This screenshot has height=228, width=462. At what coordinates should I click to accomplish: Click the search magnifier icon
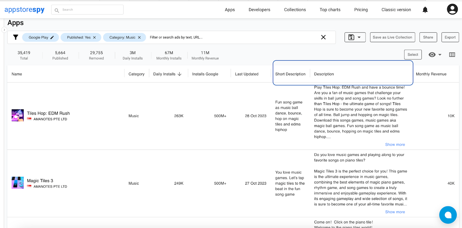(x=57, y=10)
